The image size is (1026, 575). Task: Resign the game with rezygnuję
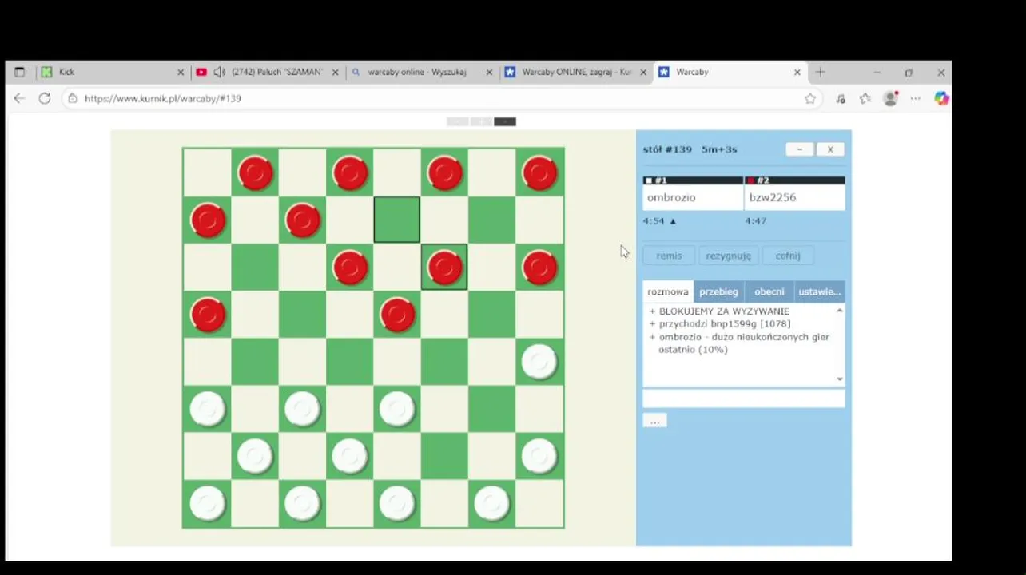click(728, 256)
